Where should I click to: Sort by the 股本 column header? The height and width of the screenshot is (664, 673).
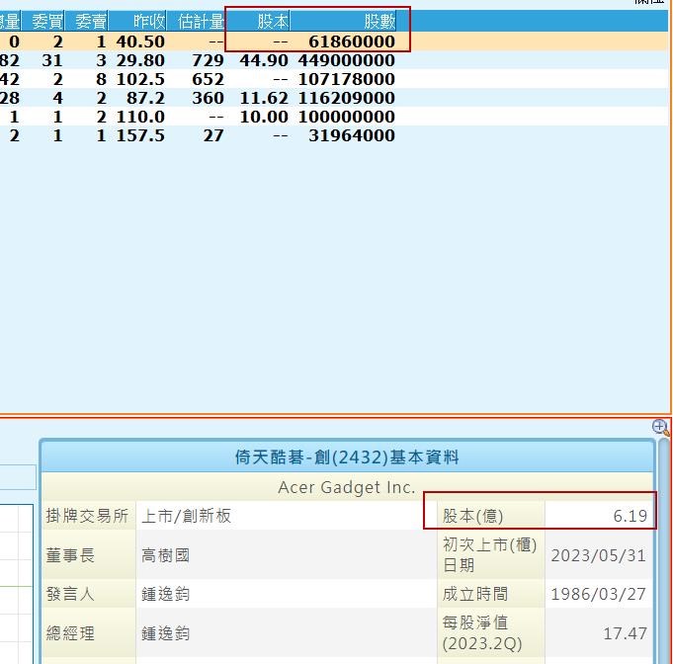coord(272,21)
